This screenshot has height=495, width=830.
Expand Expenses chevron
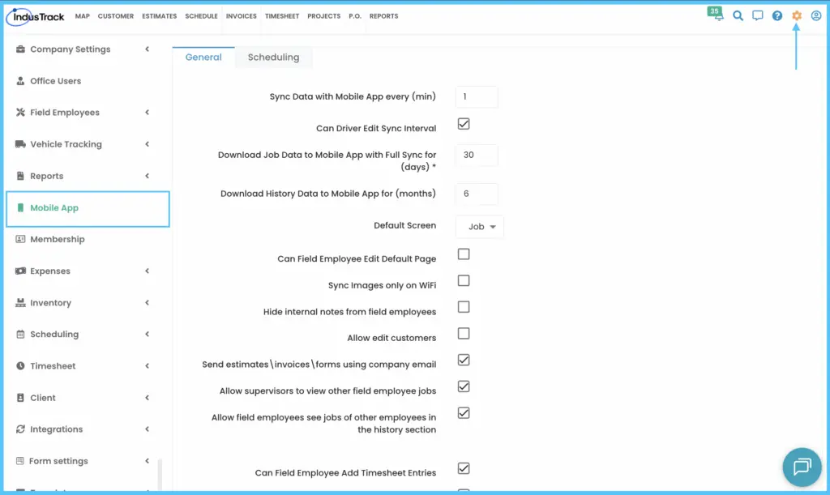[x=148, y=271]
